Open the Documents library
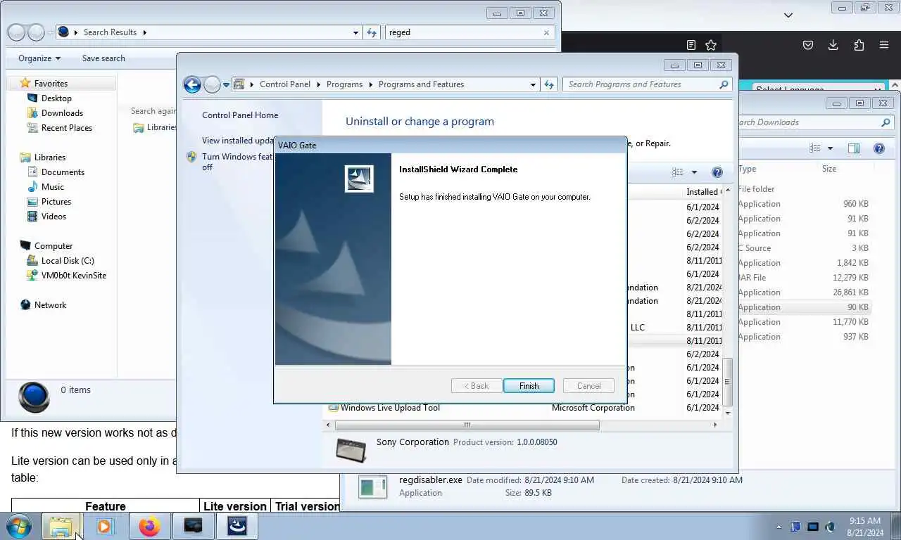 pos(63,172)
